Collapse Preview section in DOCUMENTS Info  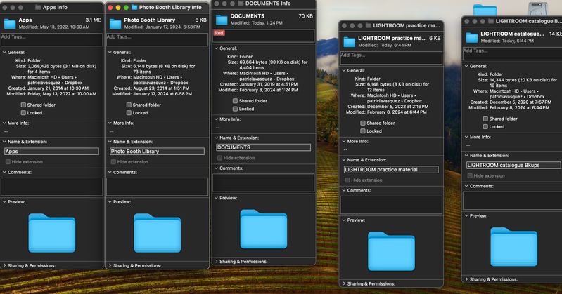[217, 198]
